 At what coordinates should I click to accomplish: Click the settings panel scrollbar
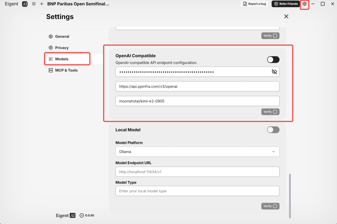pos(290,196)
